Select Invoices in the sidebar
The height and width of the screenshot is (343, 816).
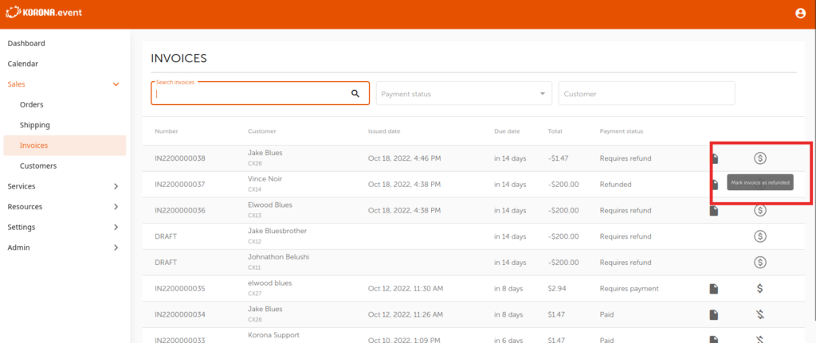(x=65, y=146)
